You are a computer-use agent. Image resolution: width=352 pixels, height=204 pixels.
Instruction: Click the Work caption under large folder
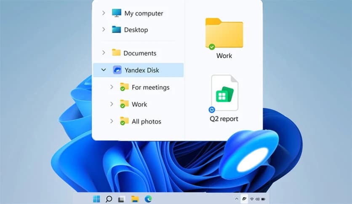click(224, 56)
